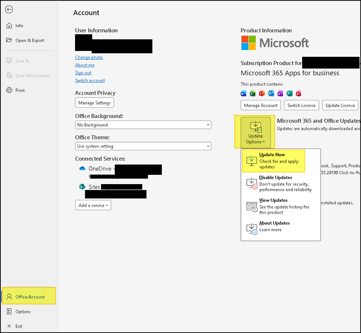Open the Office Background dropdown

pyautogui.click(x=143, y=125)
